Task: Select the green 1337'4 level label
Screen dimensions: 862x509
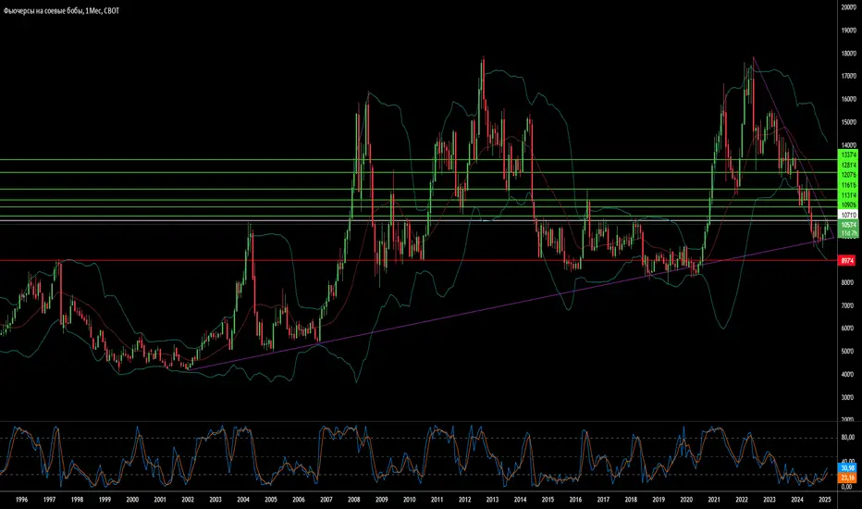Action: (847, 155)
